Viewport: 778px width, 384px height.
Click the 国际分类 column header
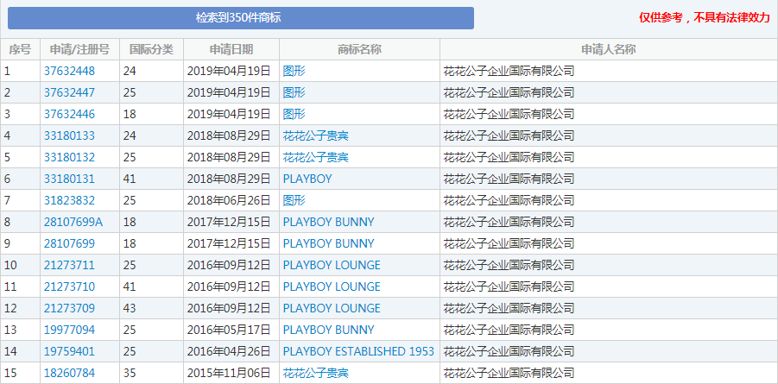click(151, 49)
